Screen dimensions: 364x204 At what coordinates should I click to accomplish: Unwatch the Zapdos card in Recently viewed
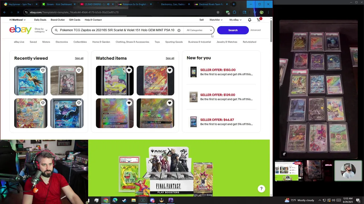(43, 70)
